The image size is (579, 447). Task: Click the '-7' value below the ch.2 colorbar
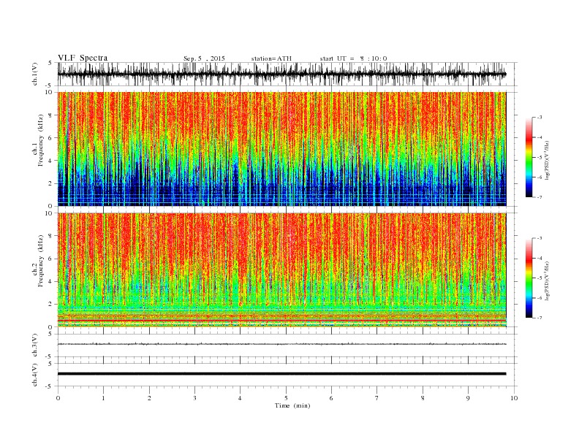click(x=539, y=318)
